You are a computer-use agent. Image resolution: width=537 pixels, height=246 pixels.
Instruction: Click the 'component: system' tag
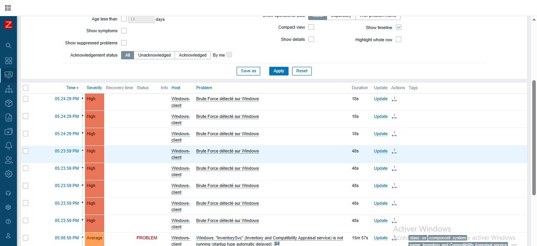(x=447, y=238)
